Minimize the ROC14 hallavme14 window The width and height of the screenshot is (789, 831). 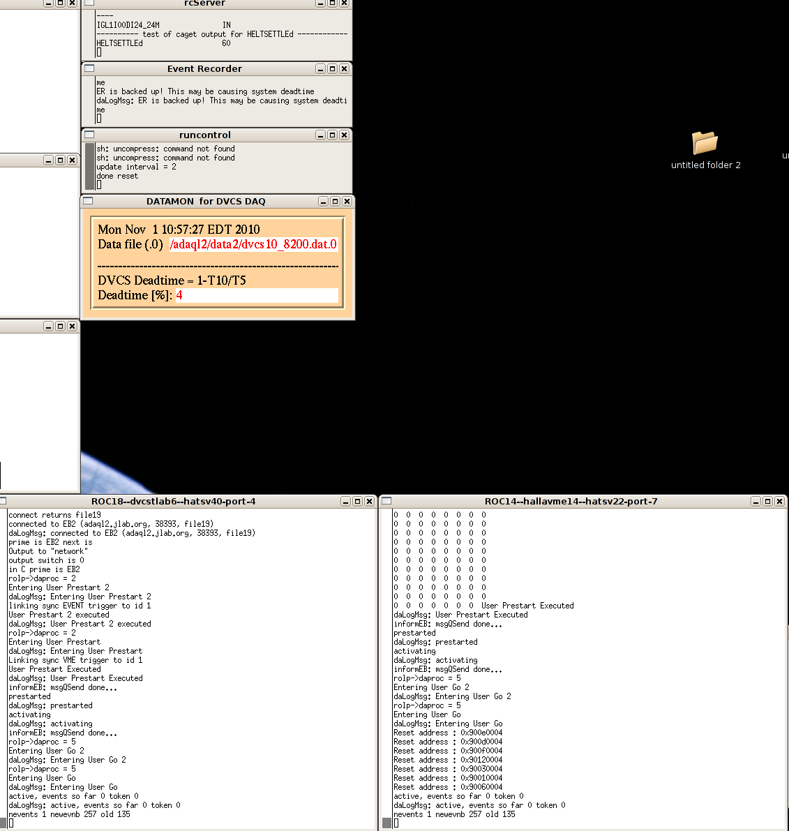point(756,502)
